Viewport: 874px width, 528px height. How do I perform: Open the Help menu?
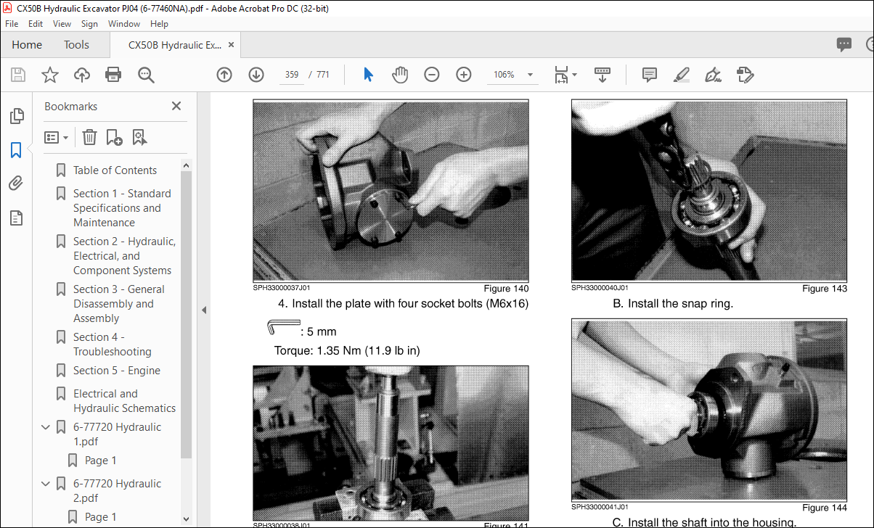pyautogui.click(x=159, y=23)
